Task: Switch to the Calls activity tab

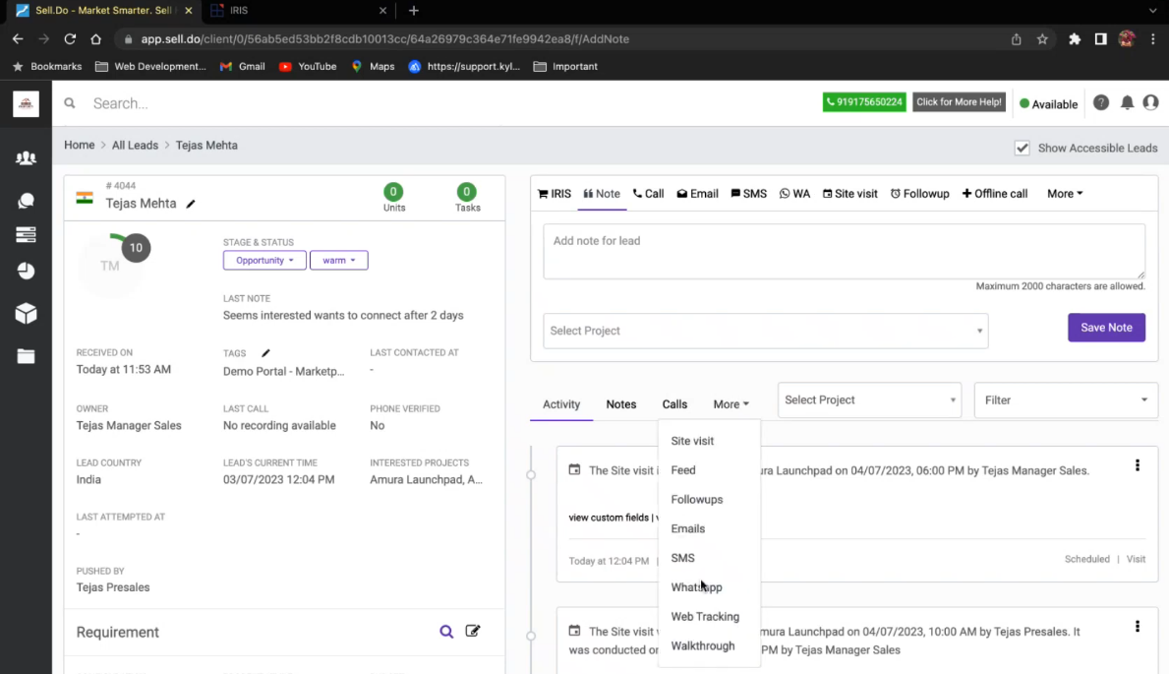Action: coord(674,403)
